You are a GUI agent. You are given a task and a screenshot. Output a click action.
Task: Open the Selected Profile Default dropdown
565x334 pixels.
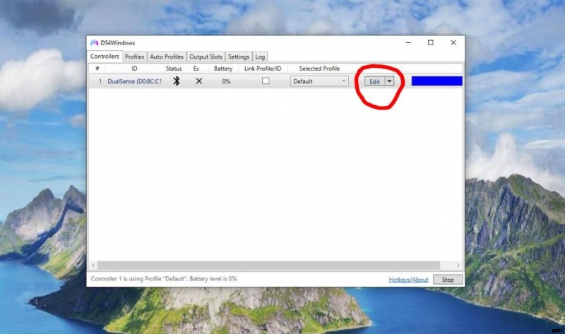(319, 81)
